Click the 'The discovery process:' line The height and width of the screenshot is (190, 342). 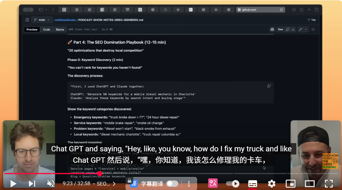pyautogui.click(x=85, y=76)
